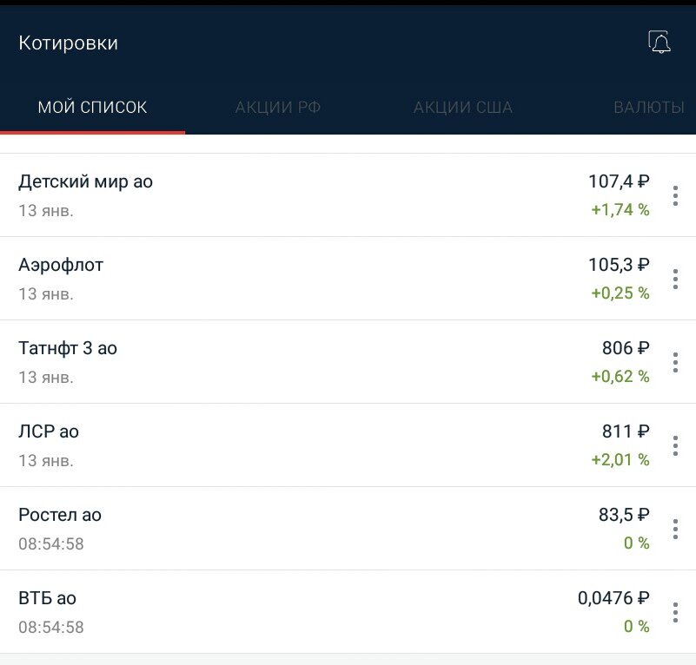
Task: Open three-dot menu for ЛСР ао
Action: (x=675, y=445)
